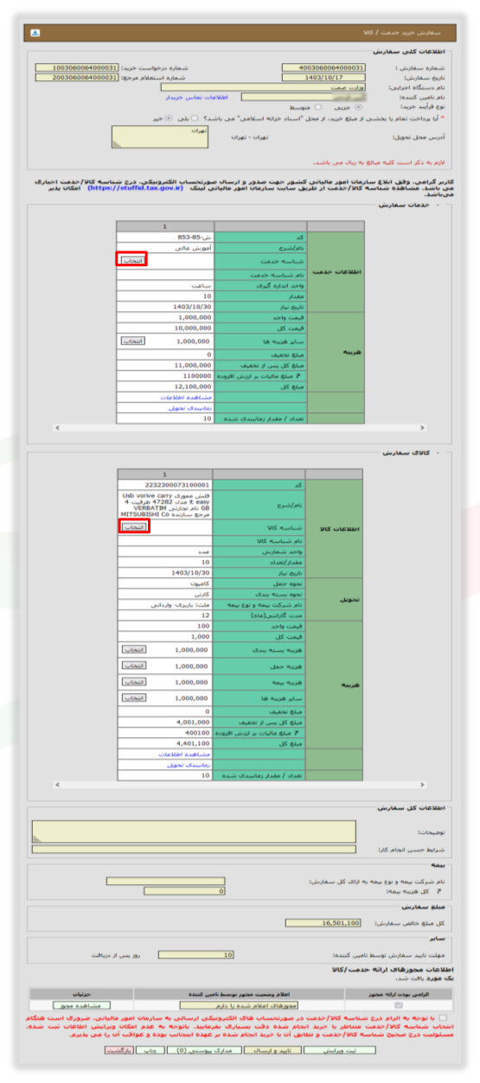The height and width of the screenshot is (1083, 480).
Task: Click the packaging type کارتن cell
Action: tap(164, 595)
